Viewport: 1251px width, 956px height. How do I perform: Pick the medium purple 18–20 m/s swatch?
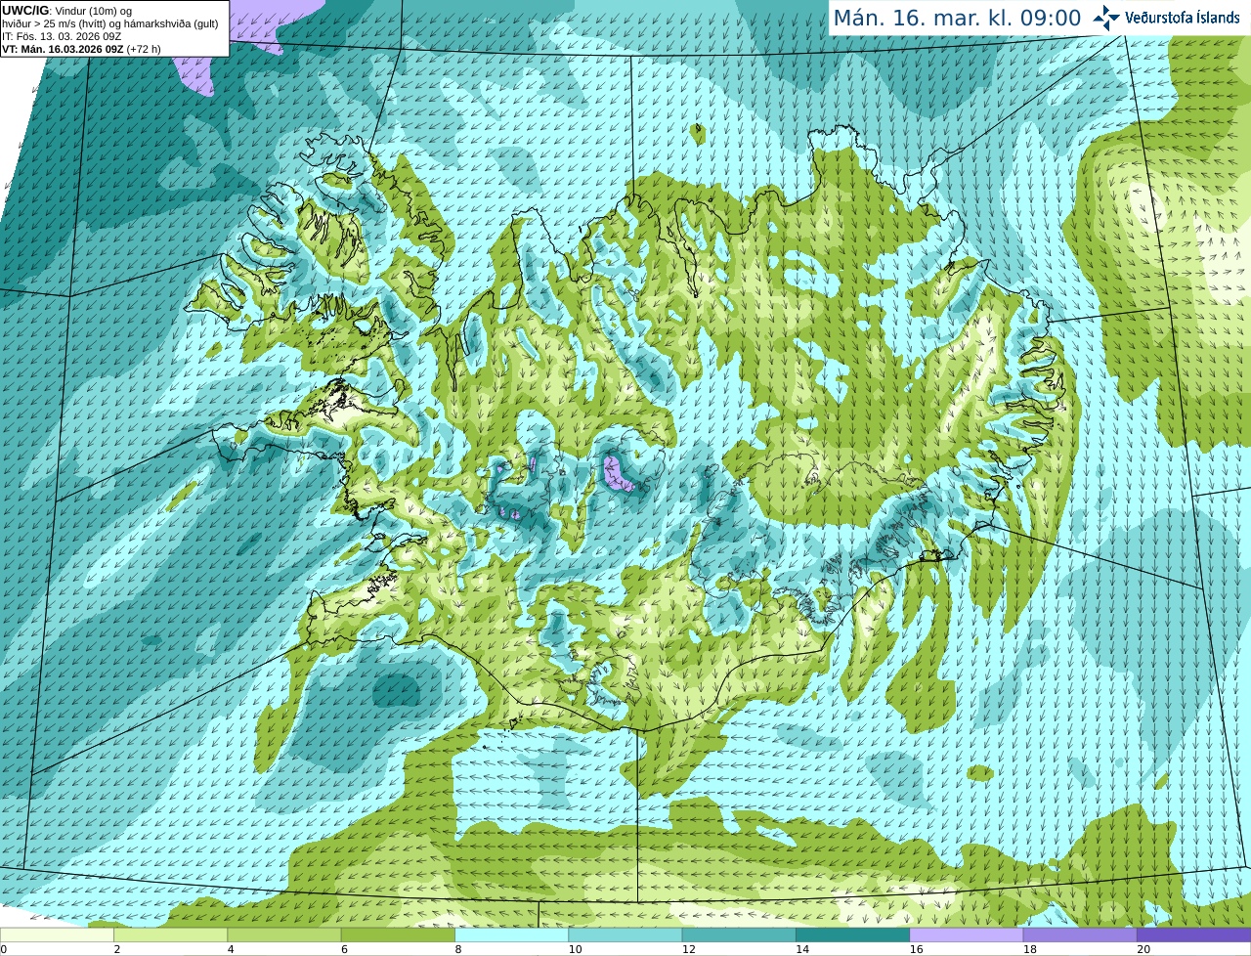coord(1080,934)
